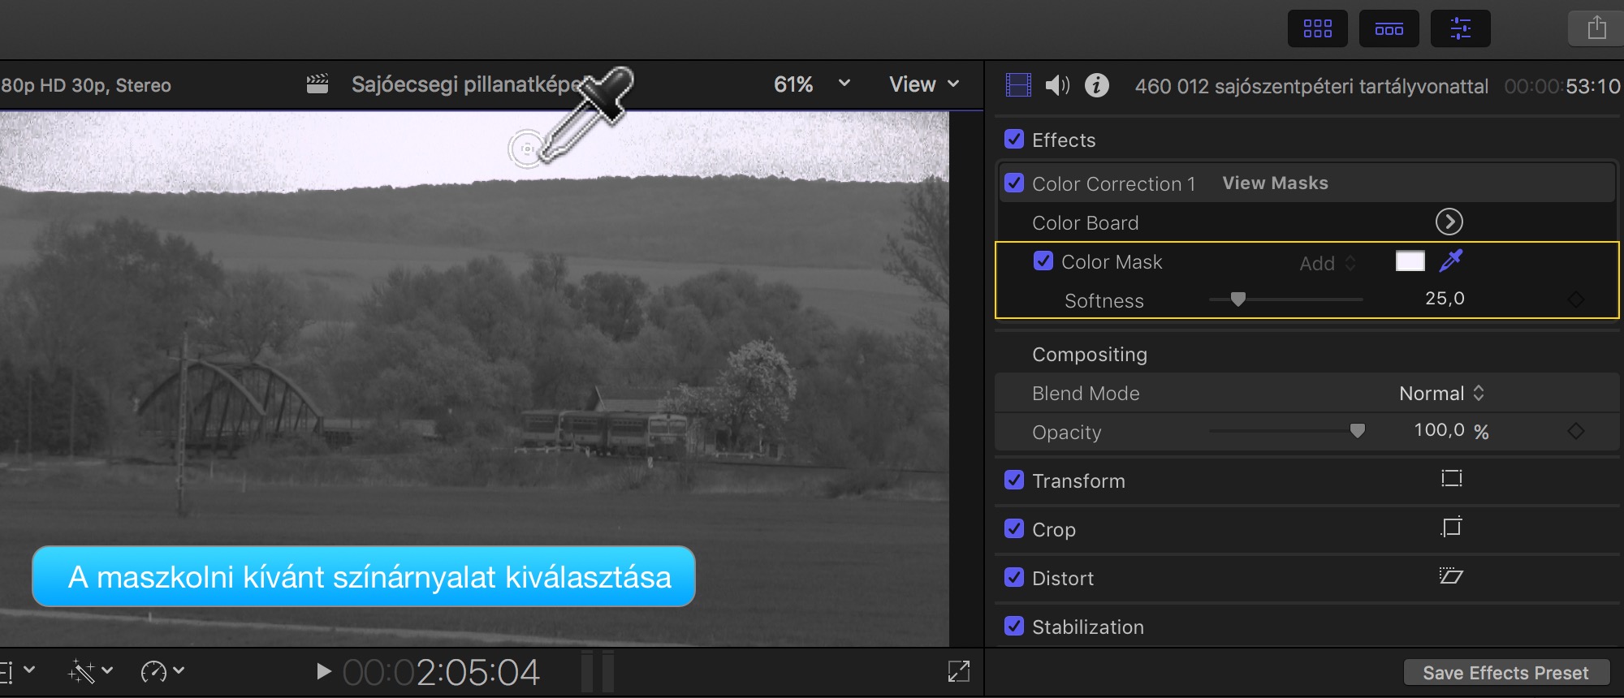Open the Video inspector filmstrip icon
This screenshot has width=1624, height=698.
[x=1017, y=85]
